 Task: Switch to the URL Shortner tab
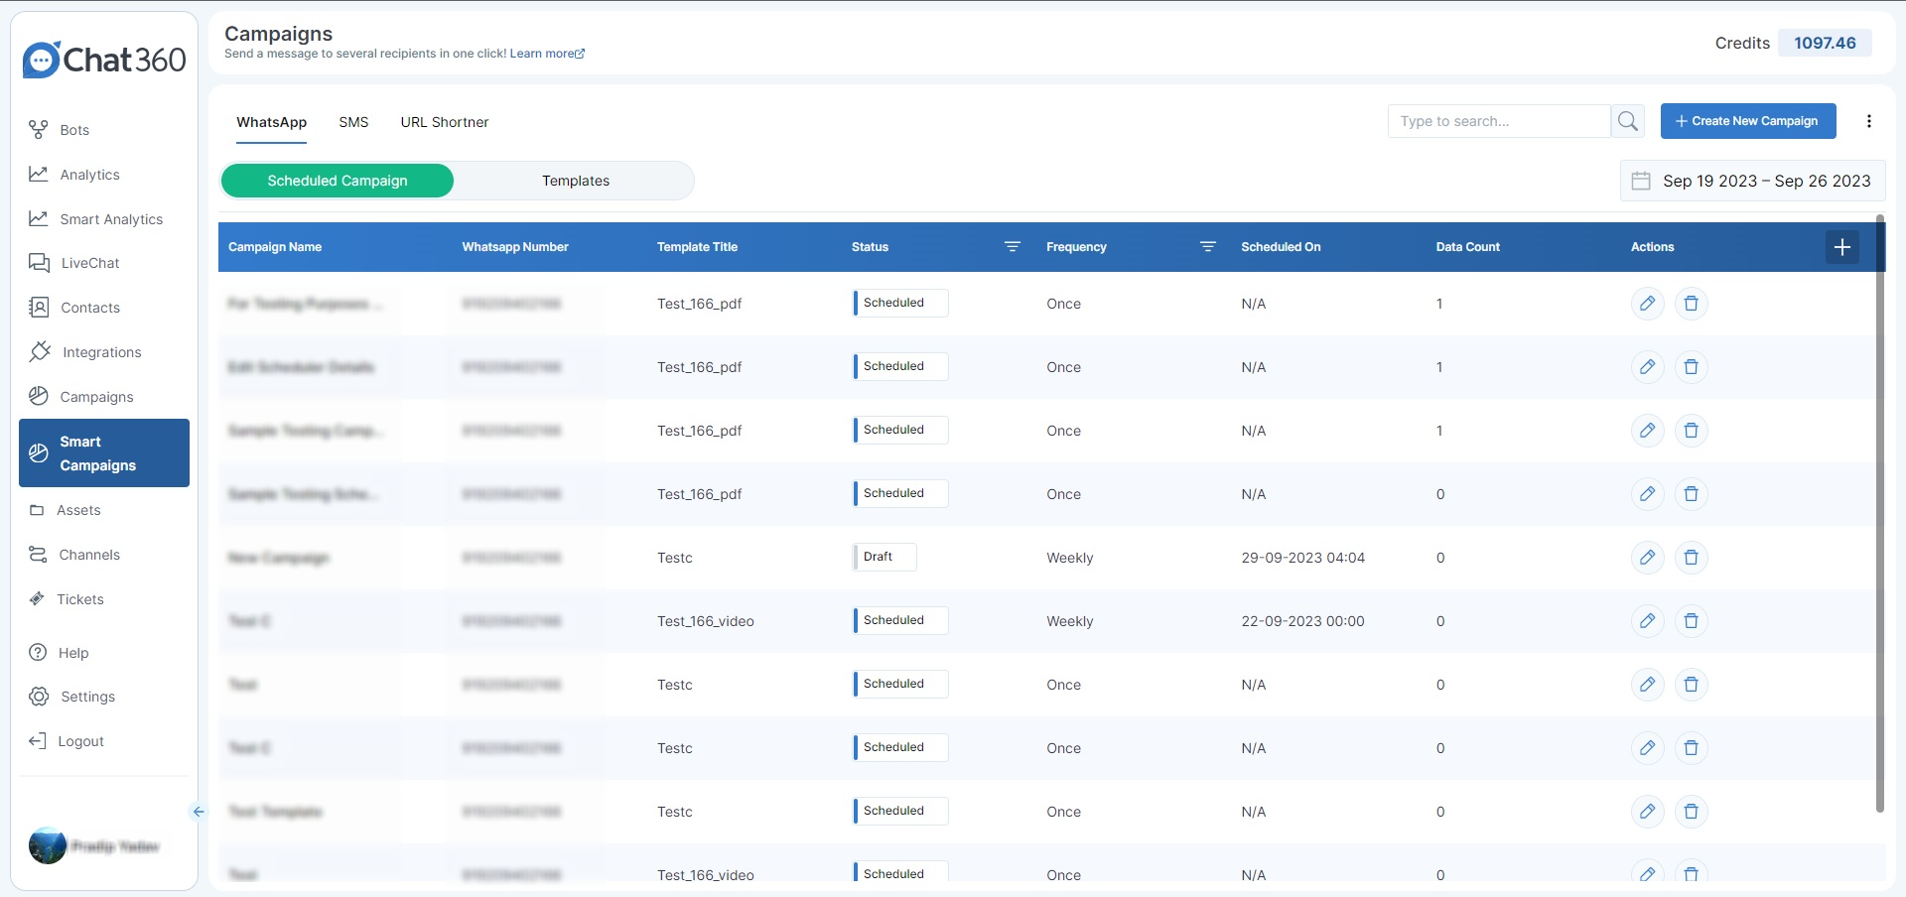pyautogui.click(x=445, y=122)
